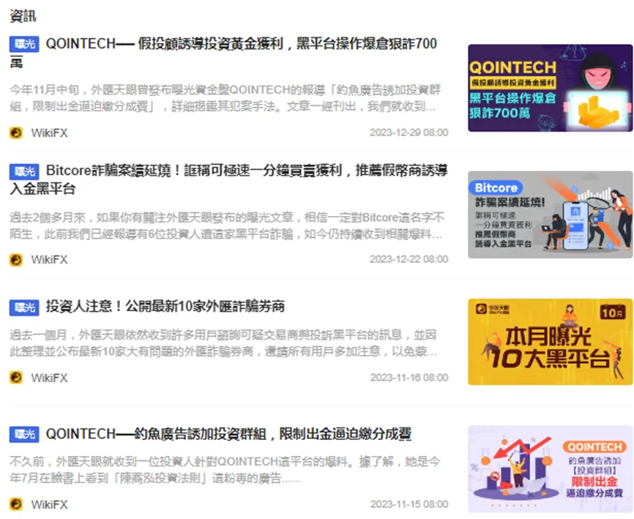Click the WikiFX logo icon dated 2023-12-22

click(x=16, y=259)
